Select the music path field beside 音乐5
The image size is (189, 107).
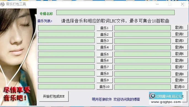point(66,54)
